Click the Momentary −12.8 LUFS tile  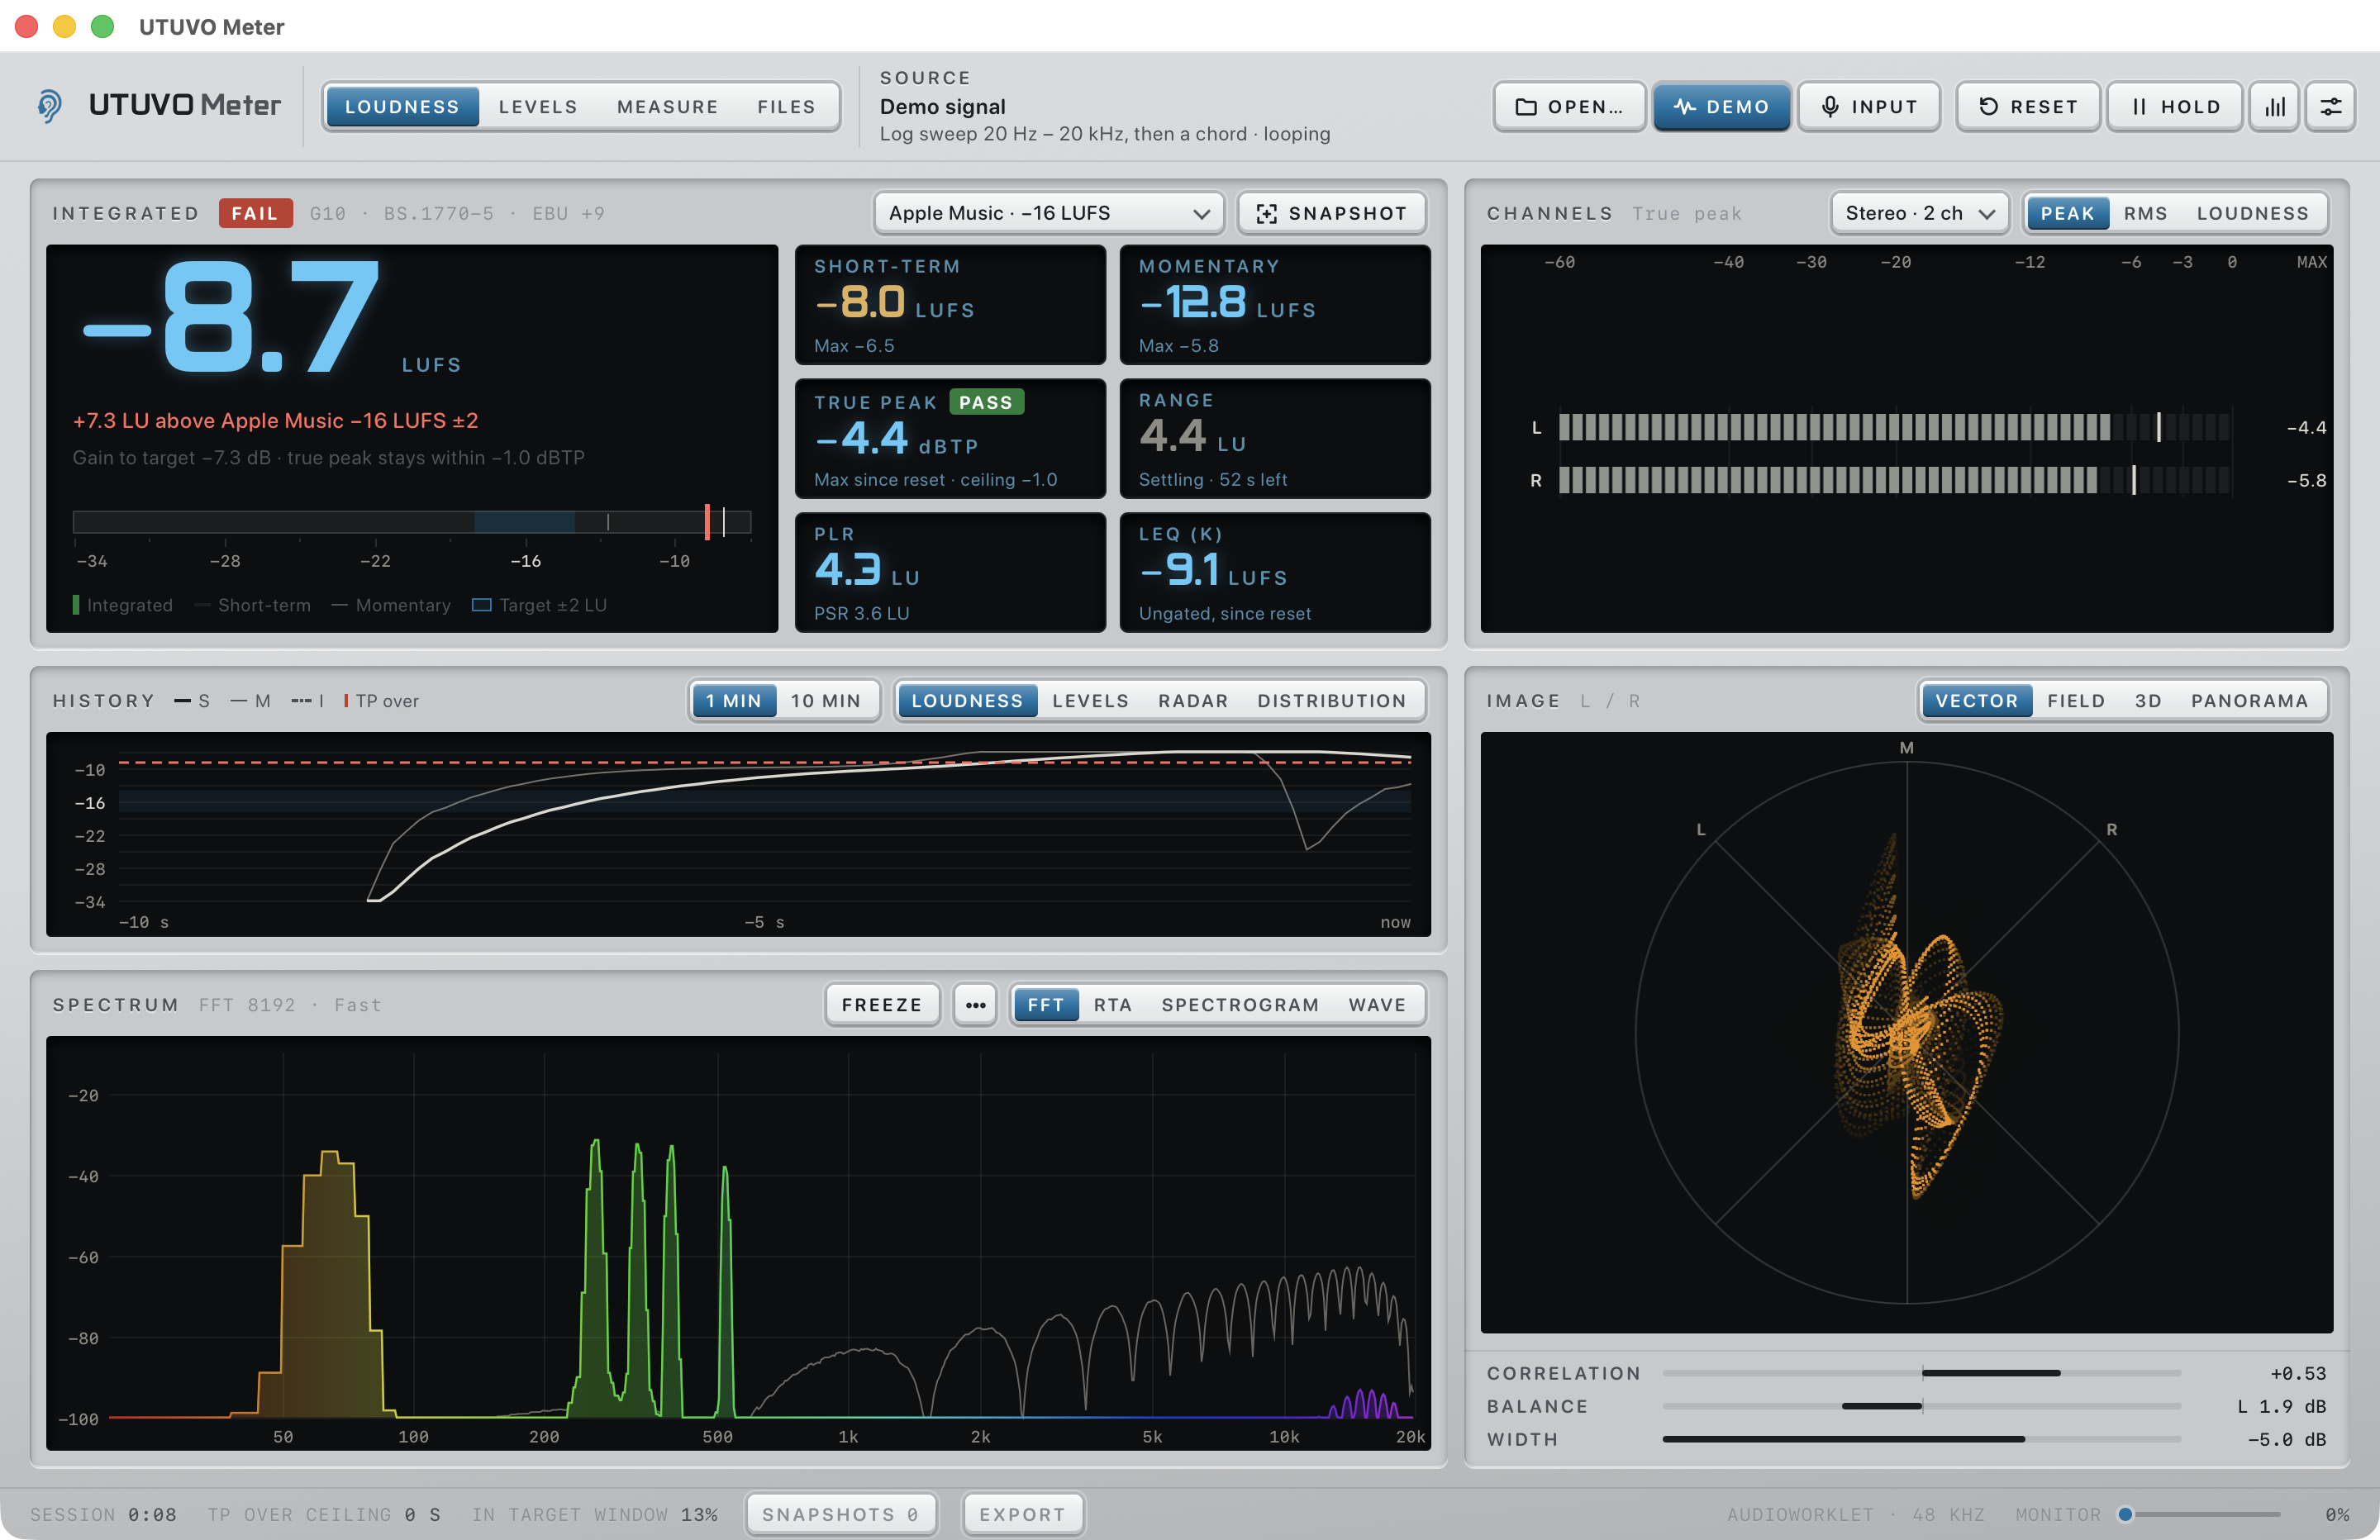coord(1275,305)
